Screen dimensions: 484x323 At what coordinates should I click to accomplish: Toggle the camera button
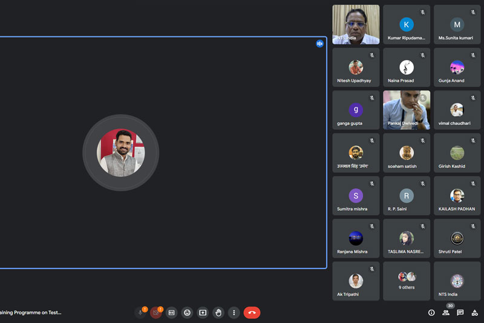point(156,313)
